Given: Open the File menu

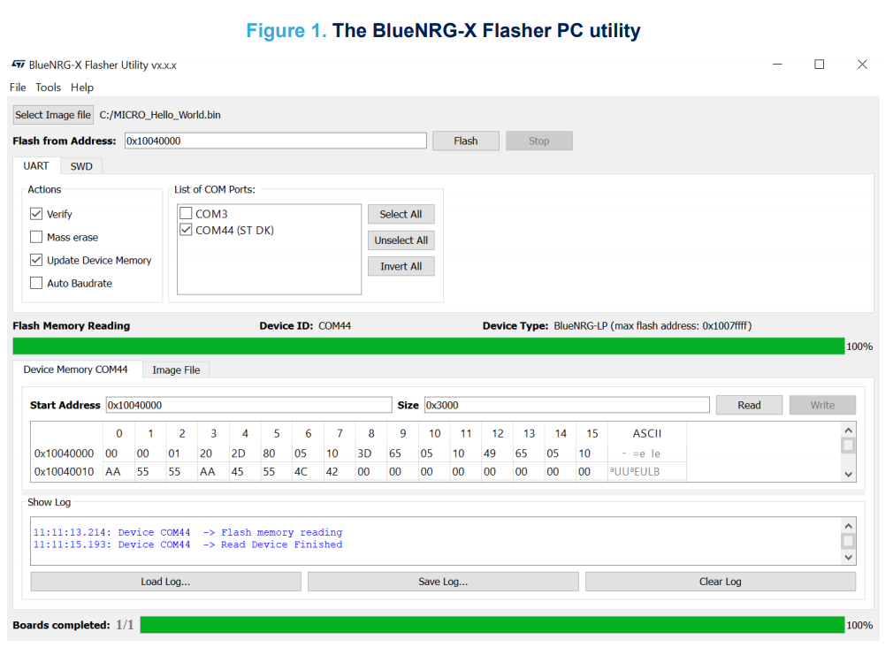Looking at the screenshot, I should tap(18, 88).
